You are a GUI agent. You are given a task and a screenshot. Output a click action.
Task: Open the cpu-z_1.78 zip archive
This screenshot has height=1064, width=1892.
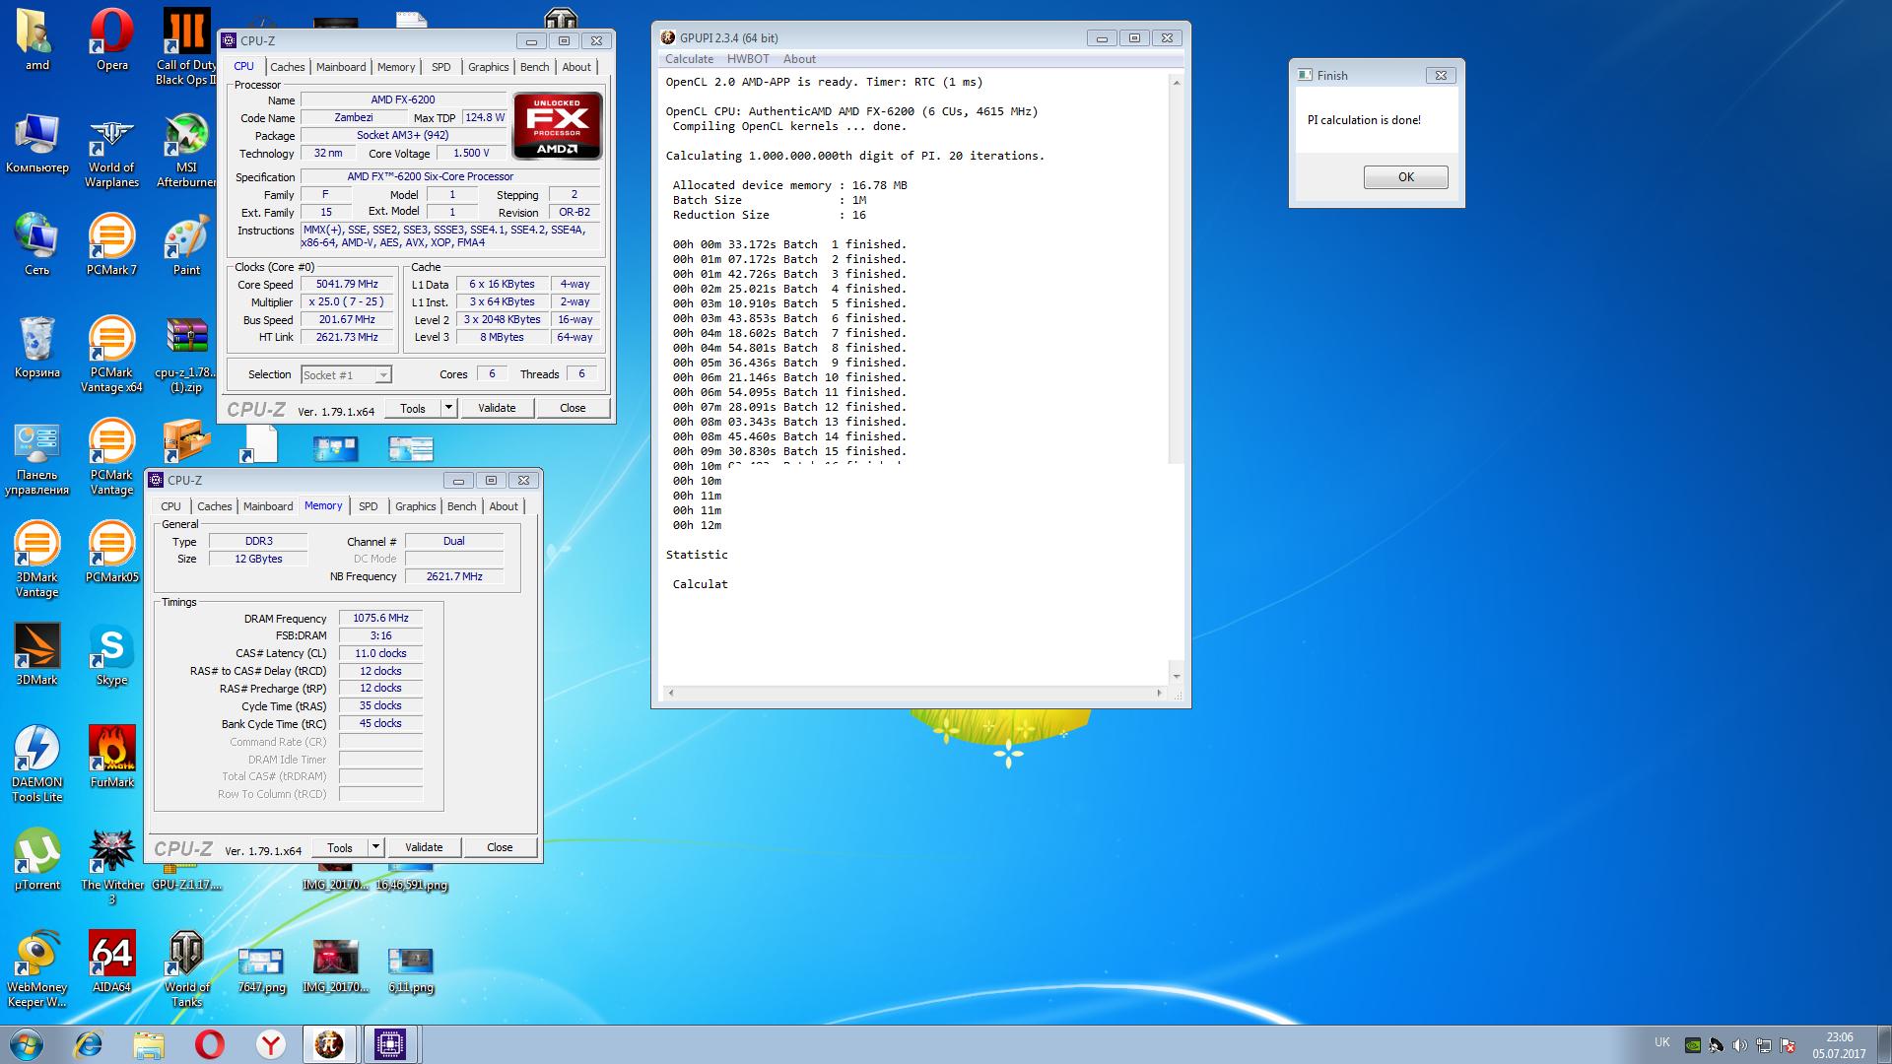186,355
